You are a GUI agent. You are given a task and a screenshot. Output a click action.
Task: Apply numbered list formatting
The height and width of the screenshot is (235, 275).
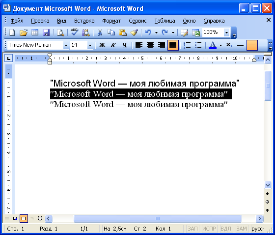[187, 45]
